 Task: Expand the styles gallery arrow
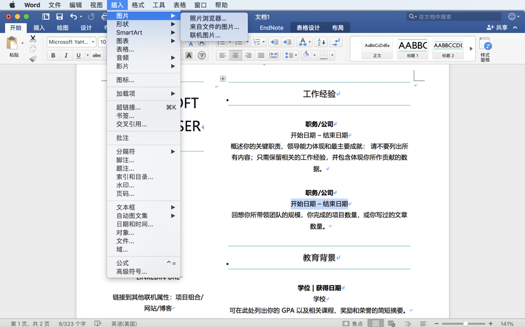click(x=471, y=49)
